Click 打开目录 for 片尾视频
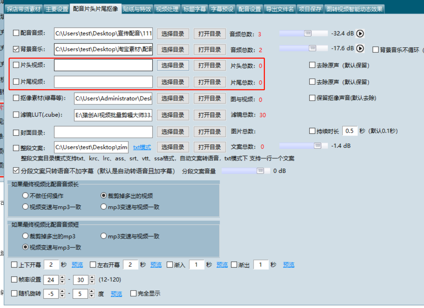Viewport: 424px width, 308px height. 209,82
